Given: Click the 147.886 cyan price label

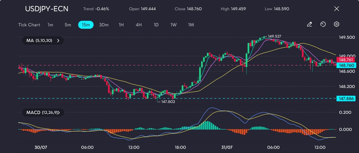Looking at the screenshot, I should [x=347, y=98].
